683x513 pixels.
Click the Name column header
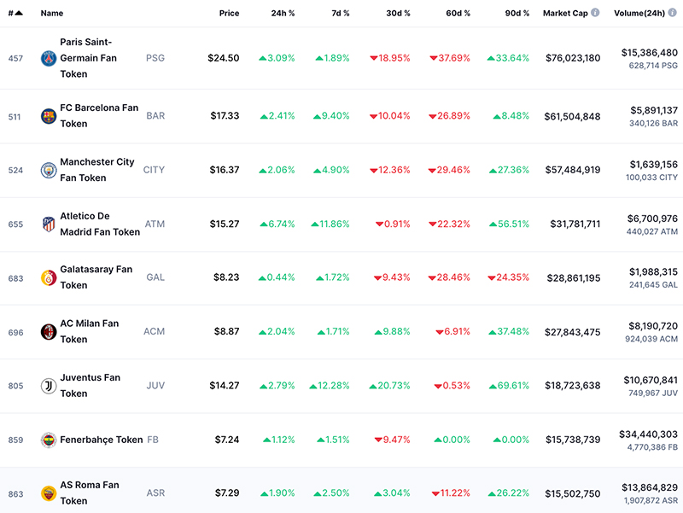pos(52,13)
